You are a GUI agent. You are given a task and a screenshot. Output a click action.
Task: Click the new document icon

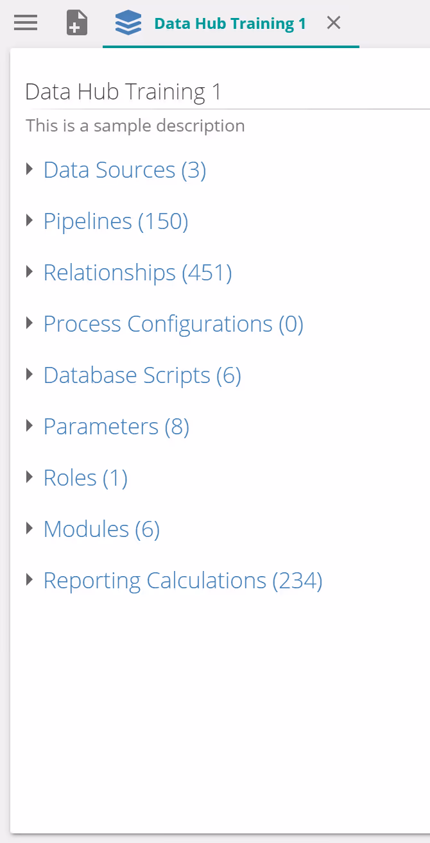77,23
